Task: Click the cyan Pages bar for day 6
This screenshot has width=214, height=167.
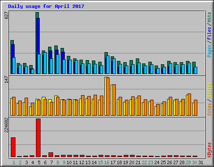Action: (x=45, y=63)
